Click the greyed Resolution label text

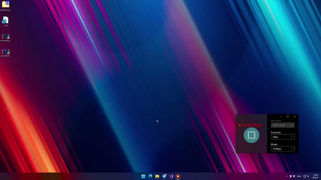pos(276,121)
